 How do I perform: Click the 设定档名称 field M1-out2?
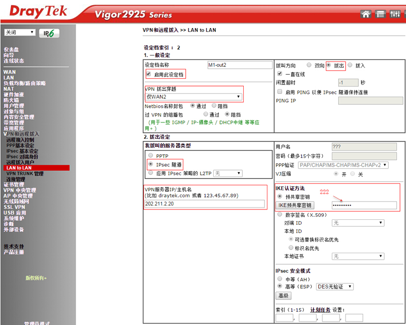(240, 65)
